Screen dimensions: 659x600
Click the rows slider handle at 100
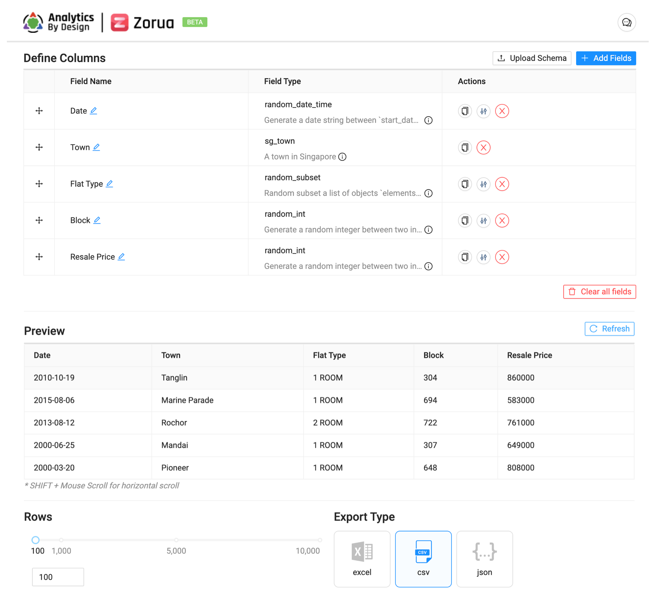point(36,540)
